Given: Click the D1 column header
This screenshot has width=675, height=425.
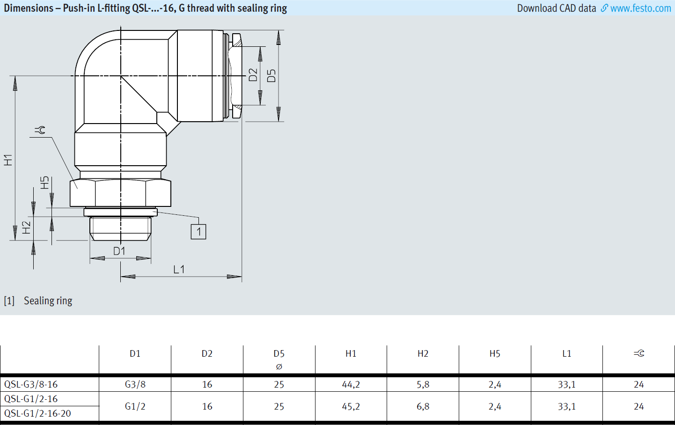Looking at the screenshot, I should (135, 354).
